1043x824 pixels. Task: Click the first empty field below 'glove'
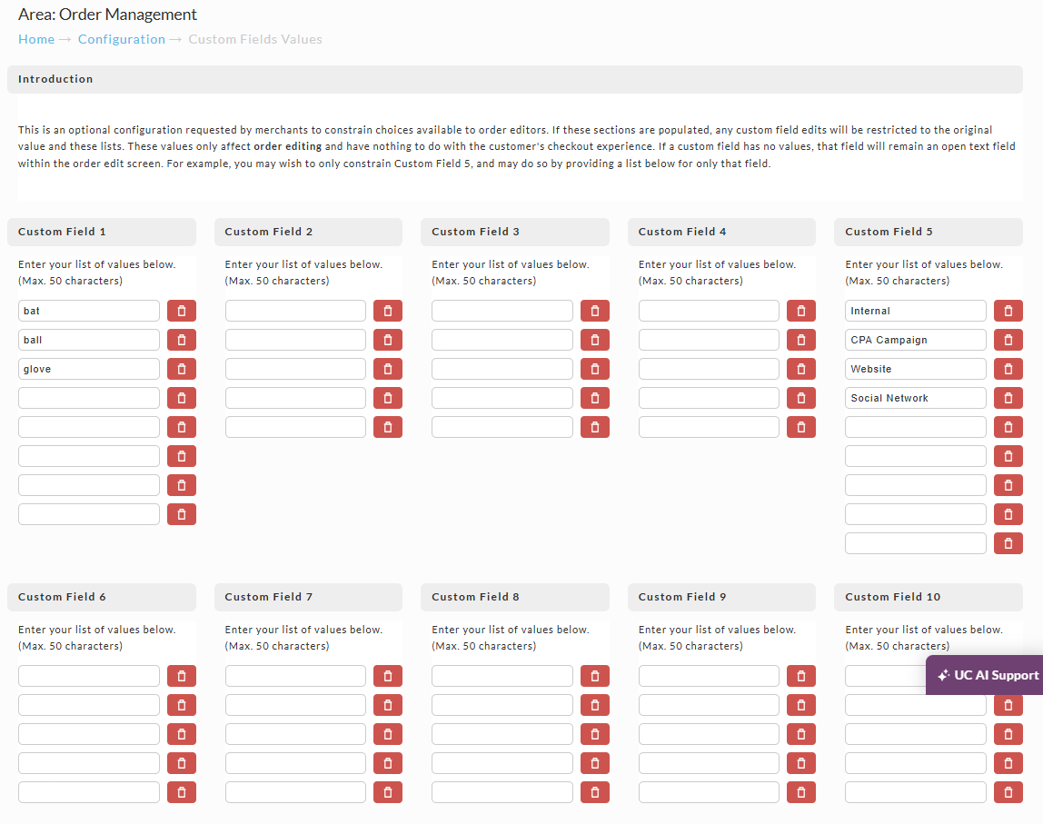[x=89, y=398]
